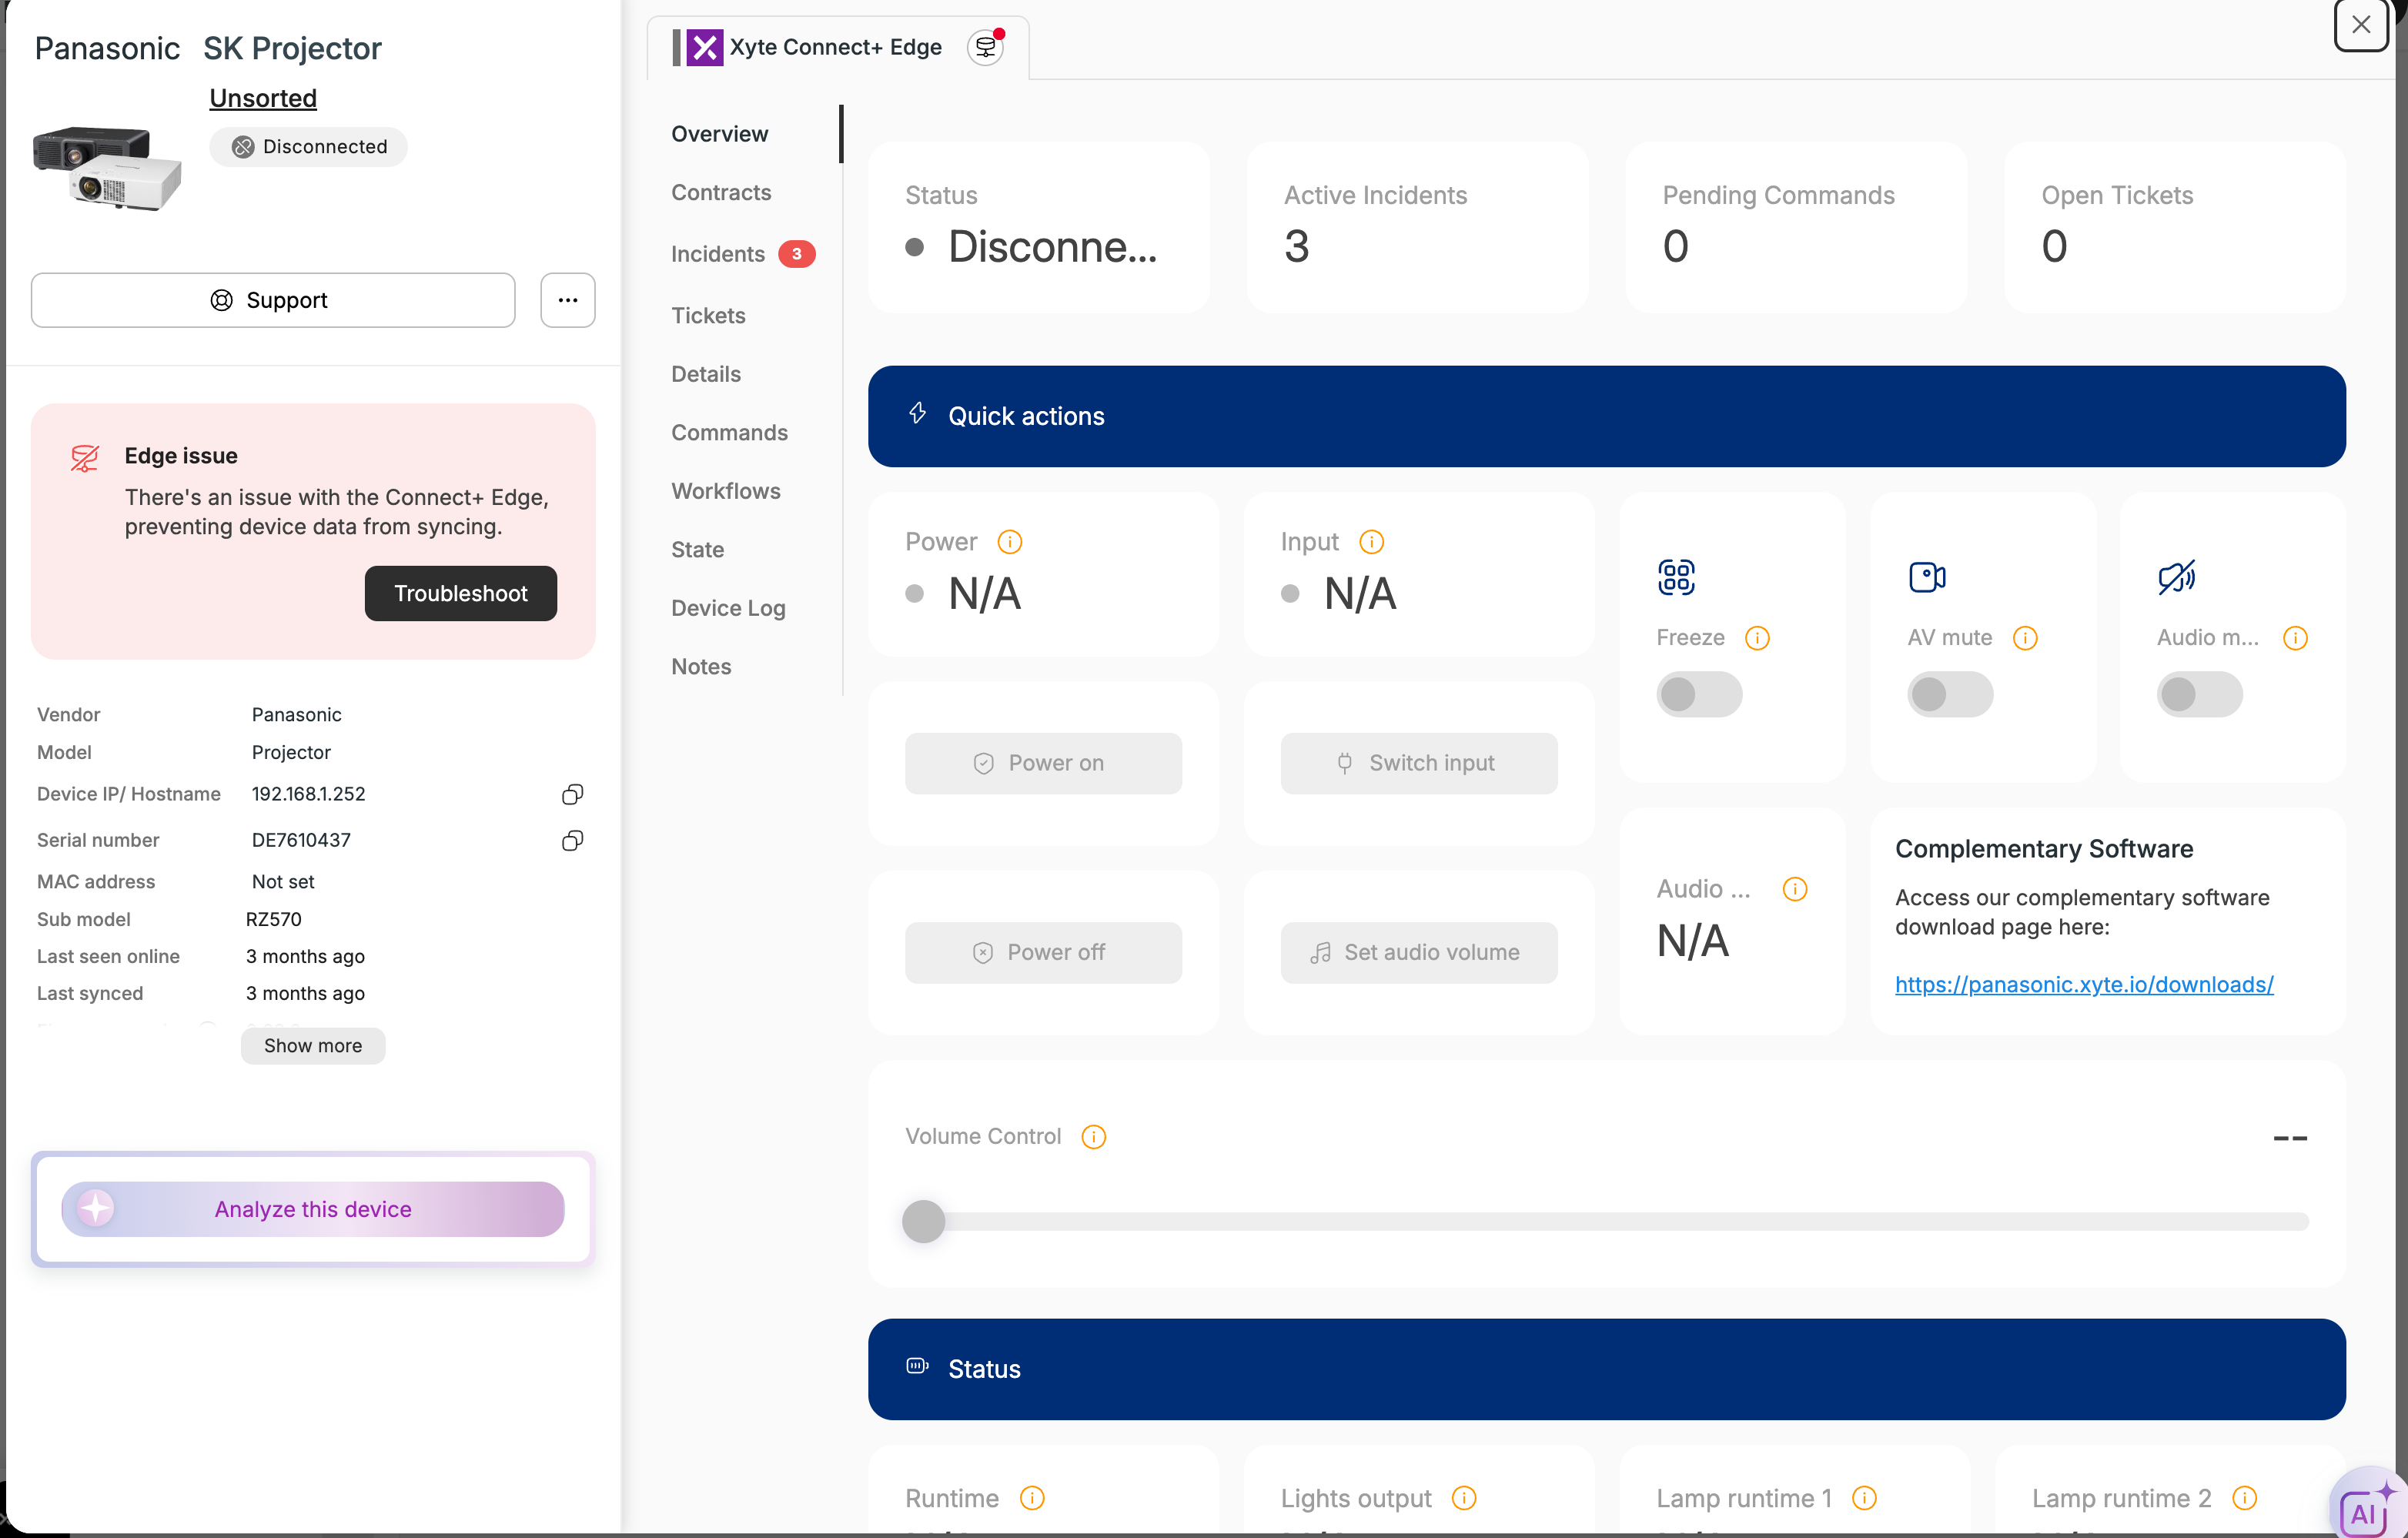Click the Disconnected status badge

coord(309,147)
